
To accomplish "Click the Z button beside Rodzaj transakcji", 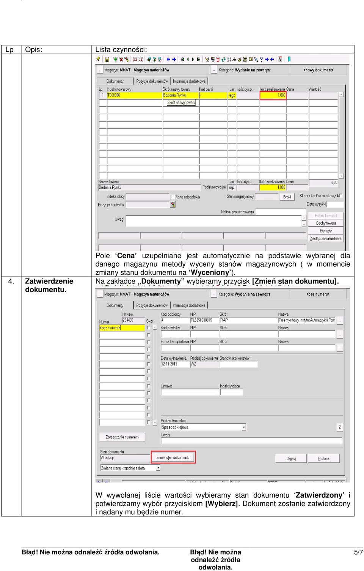I will [x=340, y=427].
